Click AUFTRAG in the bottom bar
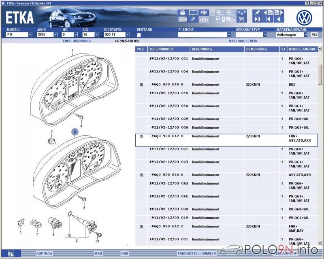Screen dimensions: 324x259 pyautogui.click(x=44, y=253)
